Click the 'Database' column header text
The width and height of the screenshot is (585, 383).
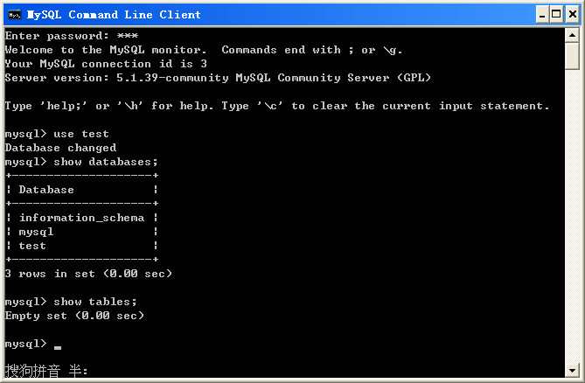pyautogui.click(x=46, y=190)
